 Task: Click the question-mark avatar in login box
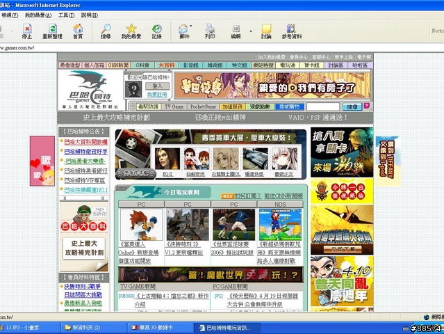pyautogui.click(x=133, y=89)
